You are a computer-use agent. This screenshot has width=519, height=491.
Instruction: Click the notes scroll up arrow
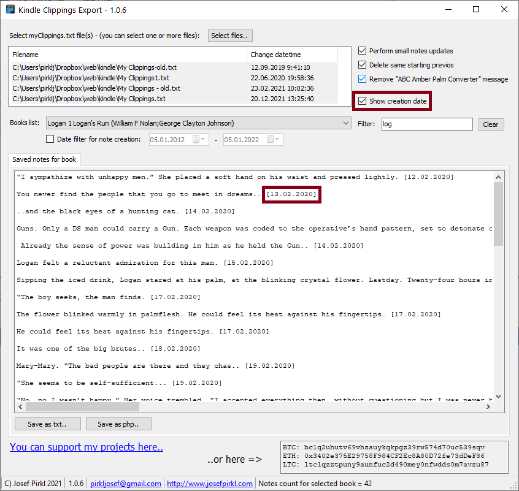498,177
